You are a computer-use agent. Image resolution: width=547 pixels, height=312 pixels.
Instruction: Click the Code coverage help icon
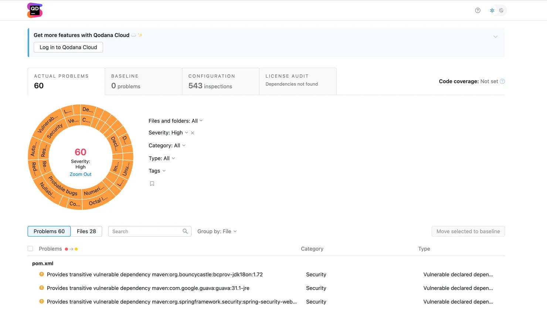pyautogui.click(x=502, y=81)
